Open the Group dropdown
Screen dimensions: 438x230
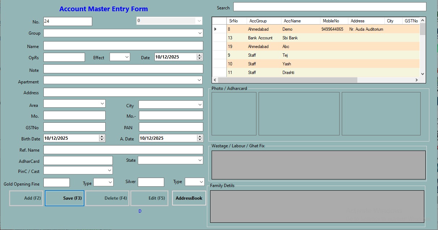coord(200,33)
